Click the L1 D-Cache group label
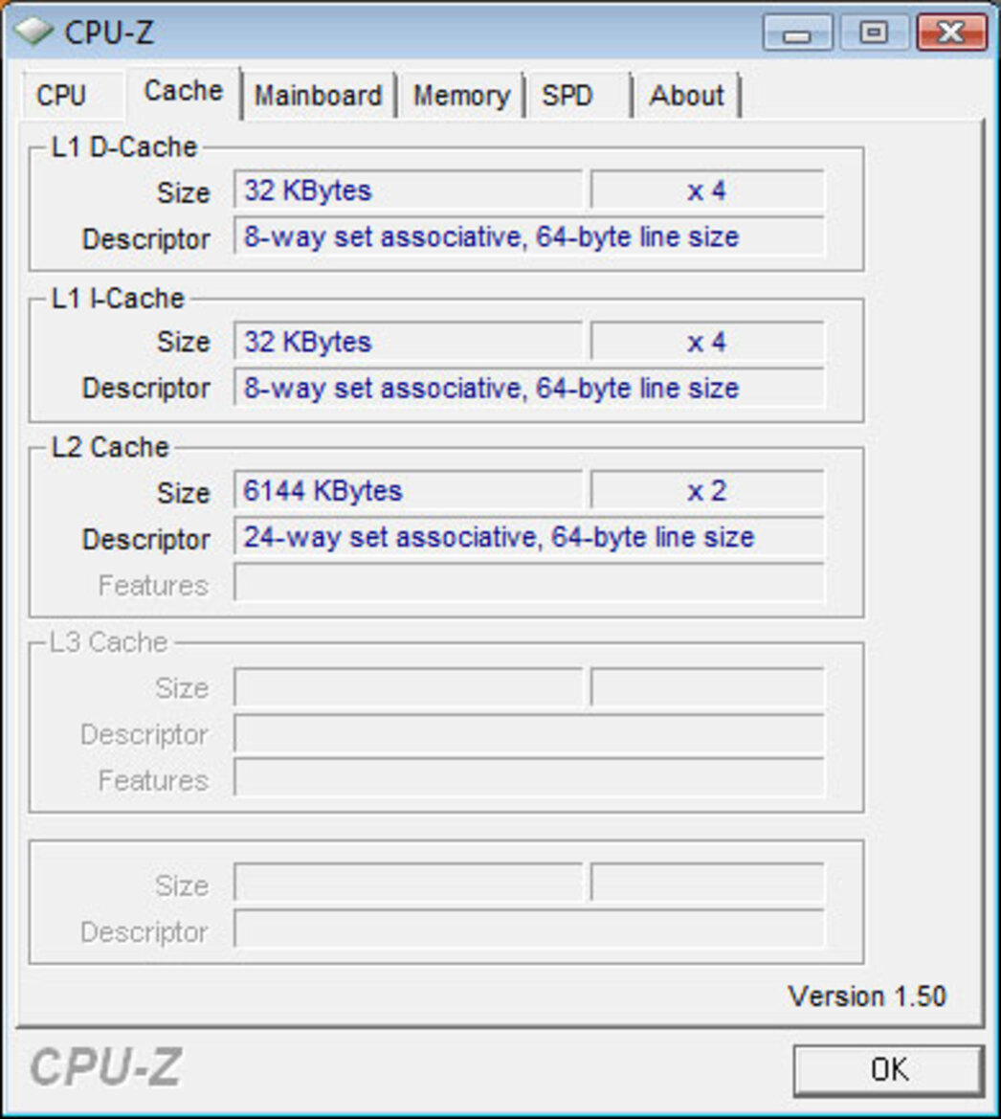This screenshot has width=1001, height=1119. click(x=124, y=147)
